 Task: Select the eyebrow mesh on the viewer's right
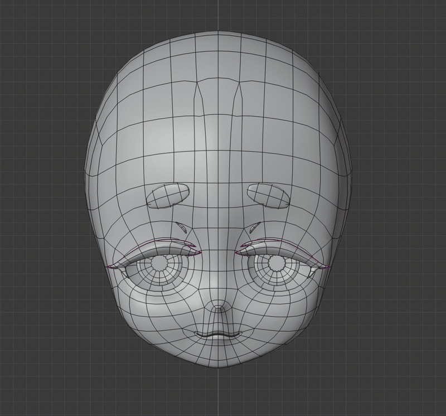pos(269,196)
